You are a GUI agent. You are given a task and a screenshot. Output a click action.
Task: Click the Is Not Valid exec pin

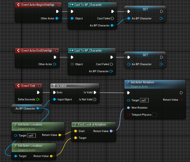(95, 99)
